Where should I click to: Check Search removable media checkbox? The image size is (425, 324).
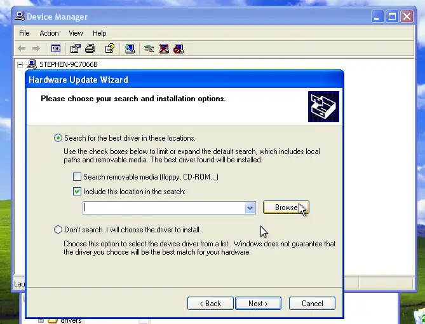tap(77, 177)
